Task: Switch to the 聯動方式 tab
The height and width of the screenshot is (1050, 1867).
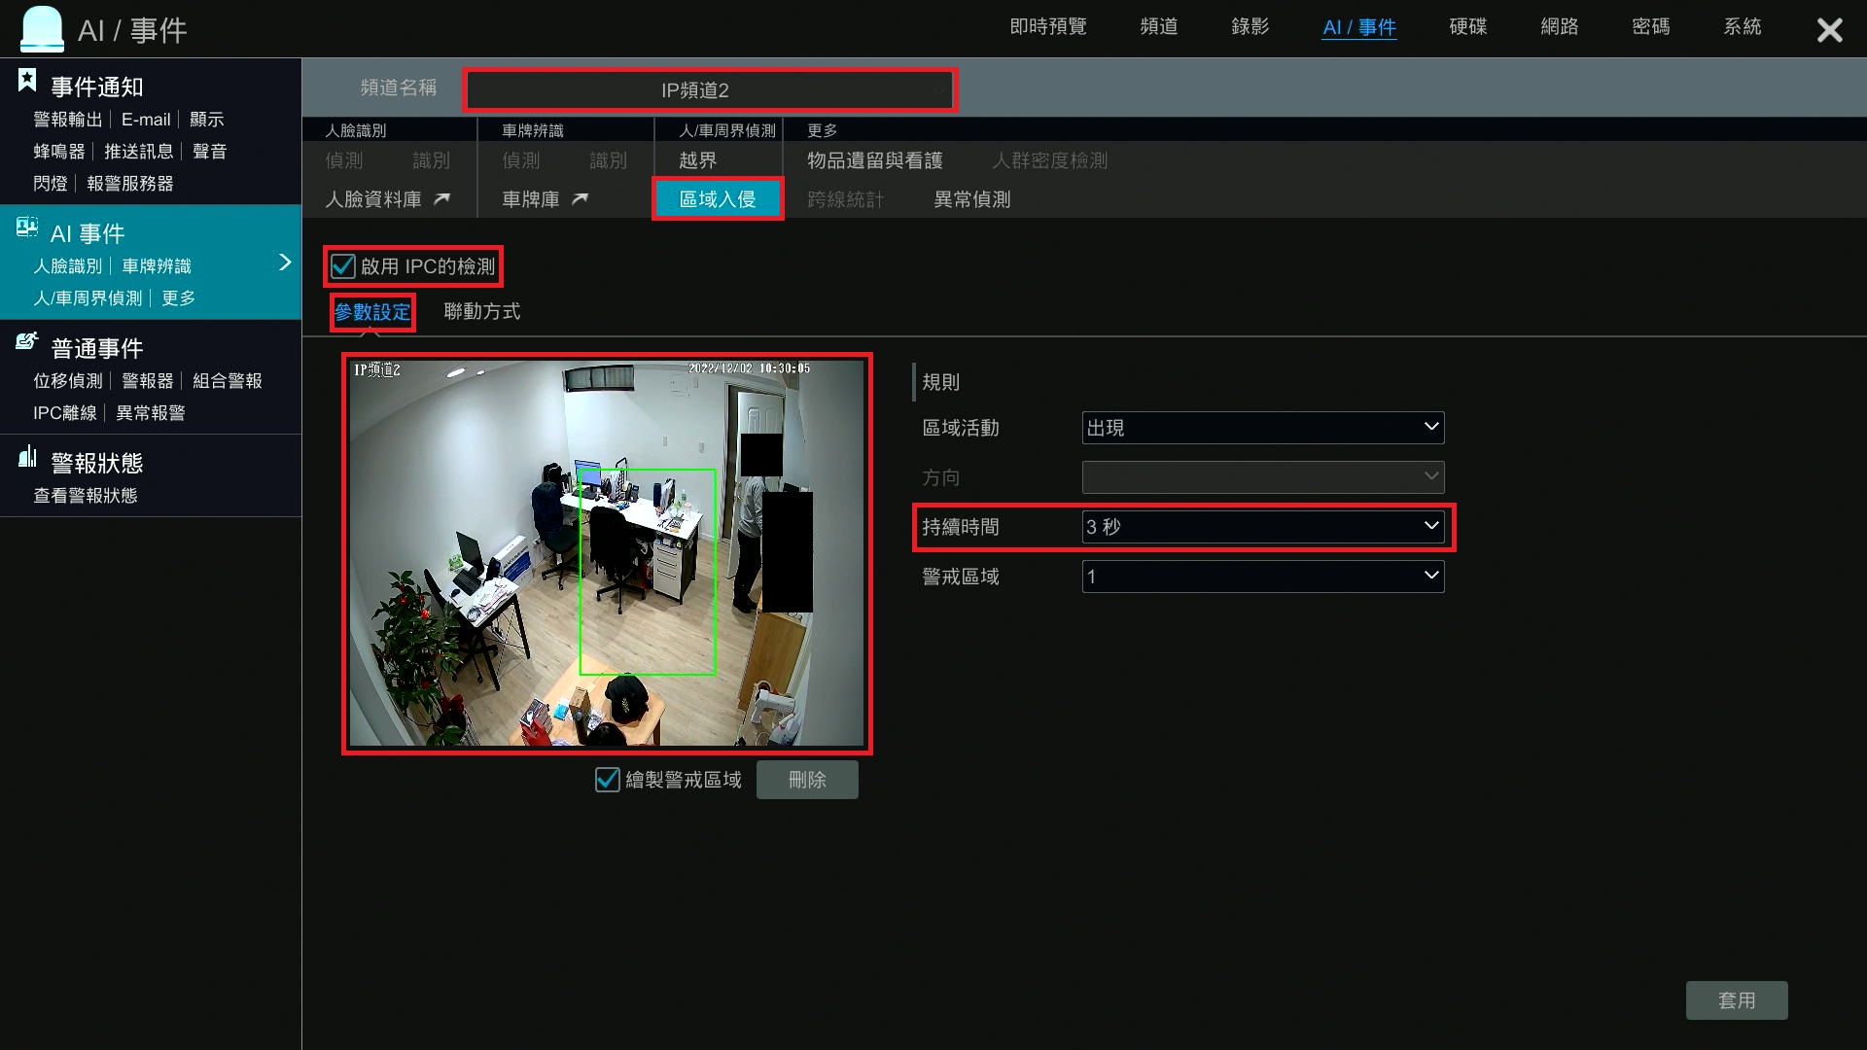Action: tap(482, 312)
